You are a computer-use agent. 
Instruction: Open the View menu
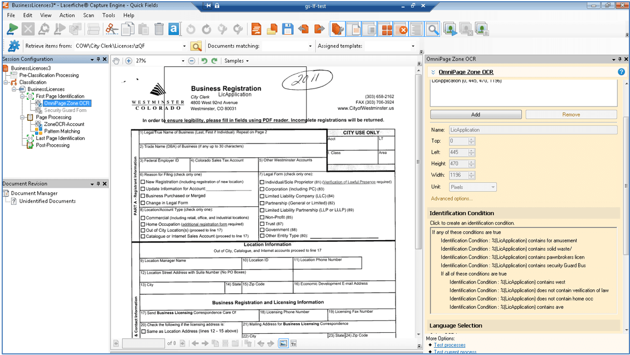tap(46, 15)
